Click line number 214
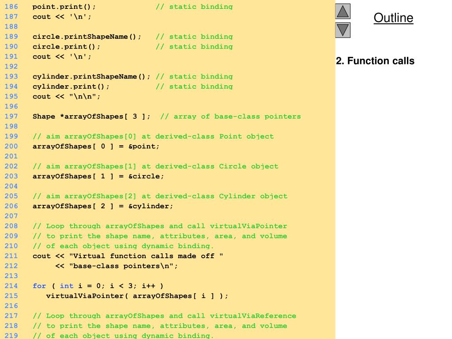Image resolution: width=452 pixels, height=339 pixels. click(11, 286)
